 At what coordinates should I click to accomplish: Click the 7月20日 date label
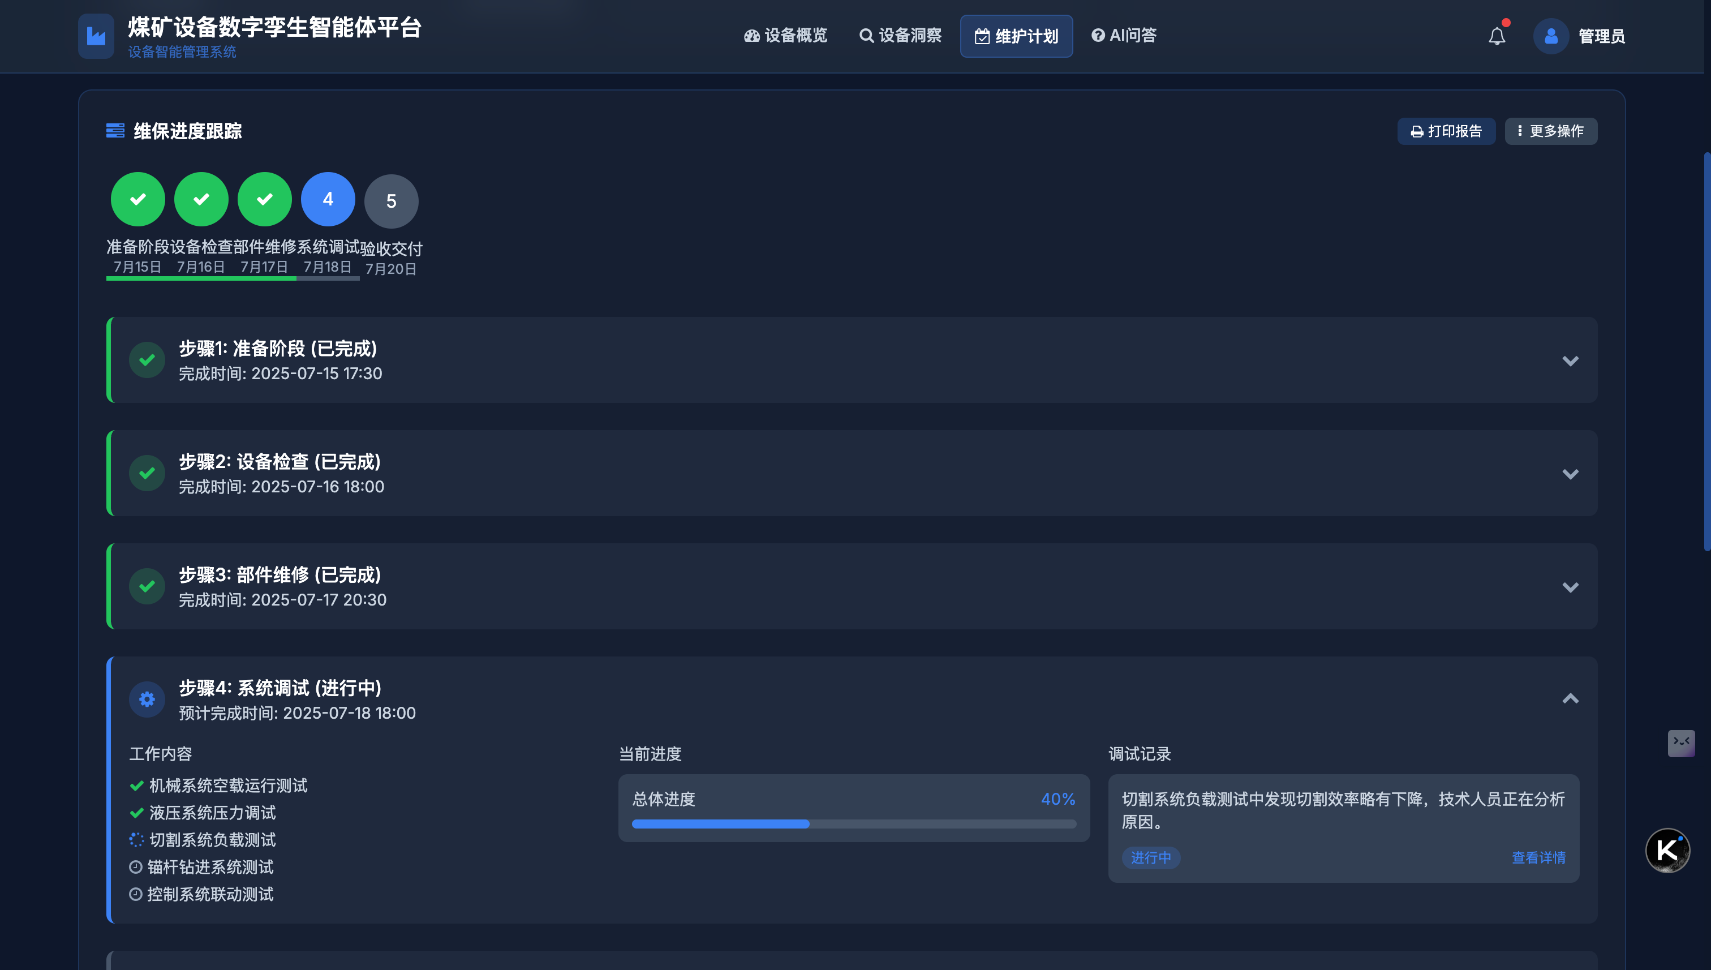tap(391, 269)
